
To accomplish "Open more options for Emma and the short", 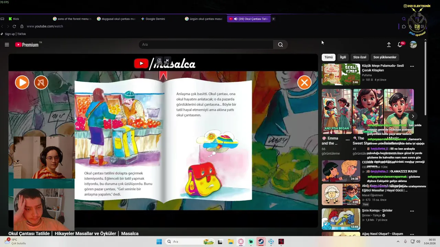I will (x=348, y=140).
